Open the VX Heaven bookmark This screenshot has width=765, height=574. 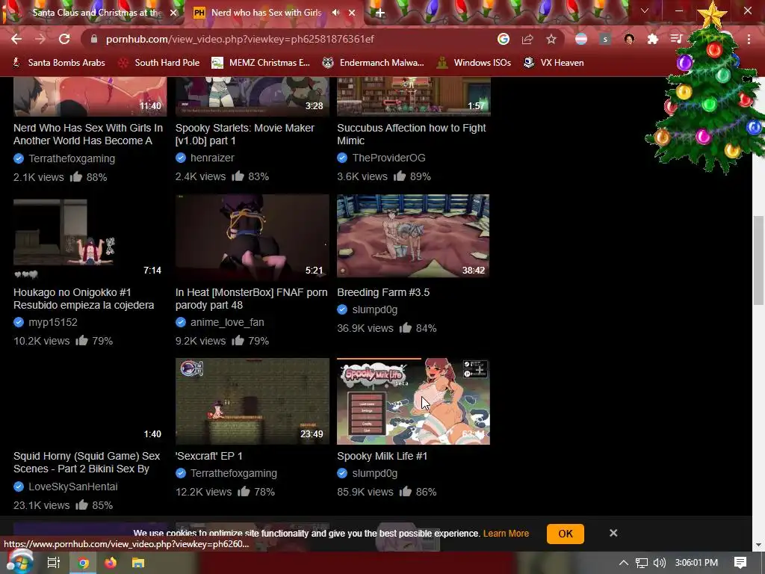pos(554,63)
